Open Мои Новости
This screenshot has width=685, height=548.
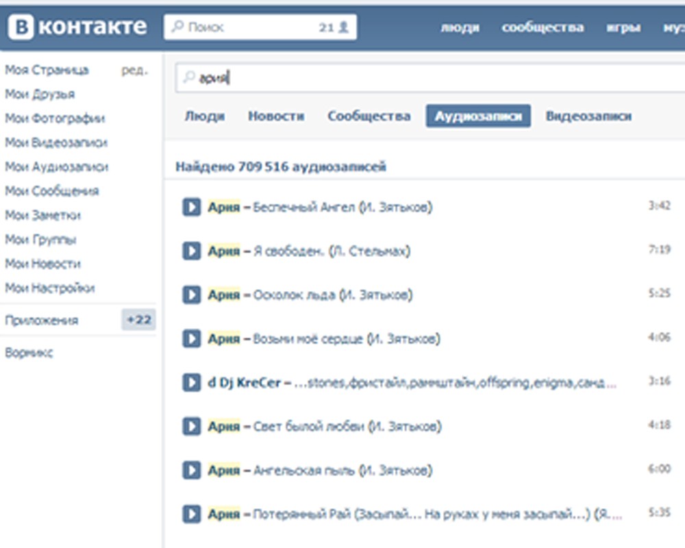tap(42, 264)
